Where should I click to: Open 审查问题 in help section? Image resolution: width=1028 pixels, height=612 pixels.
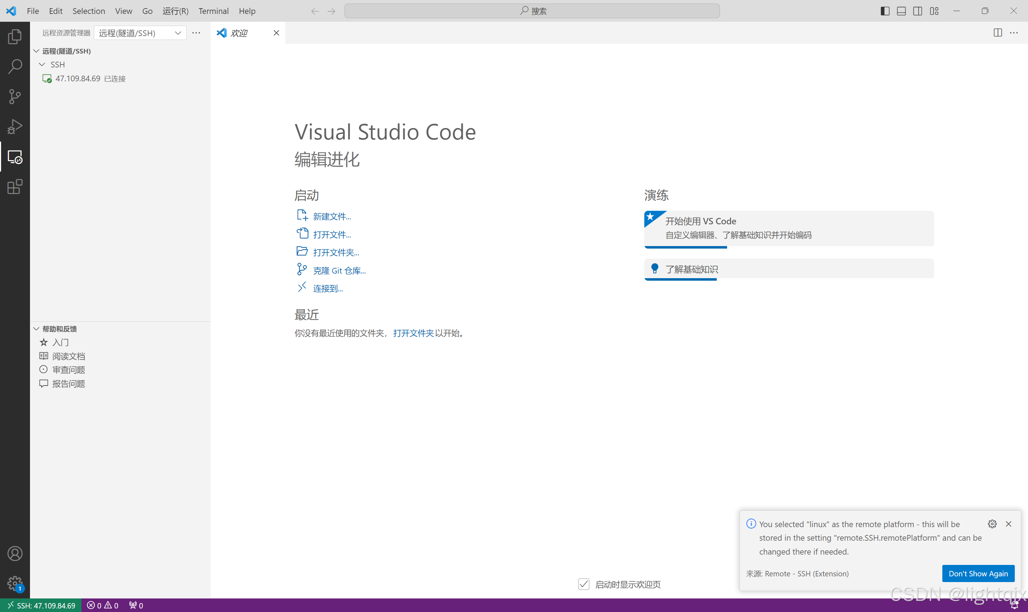coord(120,370)
